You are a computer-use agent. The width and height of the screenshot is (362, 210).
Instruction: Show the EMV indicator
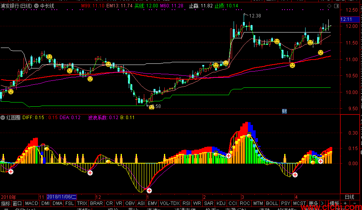click(x=152, y=203)
